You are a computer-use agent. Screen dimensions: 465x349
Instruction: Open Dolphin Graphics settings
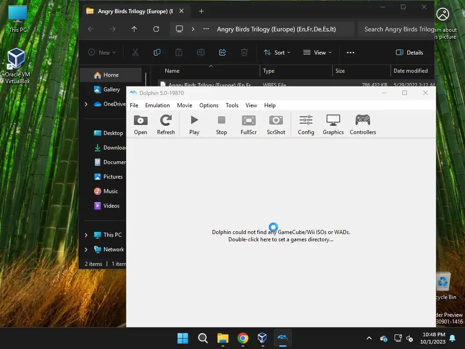(x=333, y=125)
